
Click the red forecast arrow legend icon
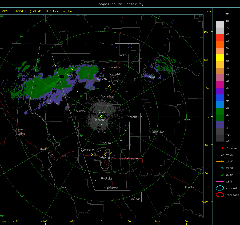point(220,148)
